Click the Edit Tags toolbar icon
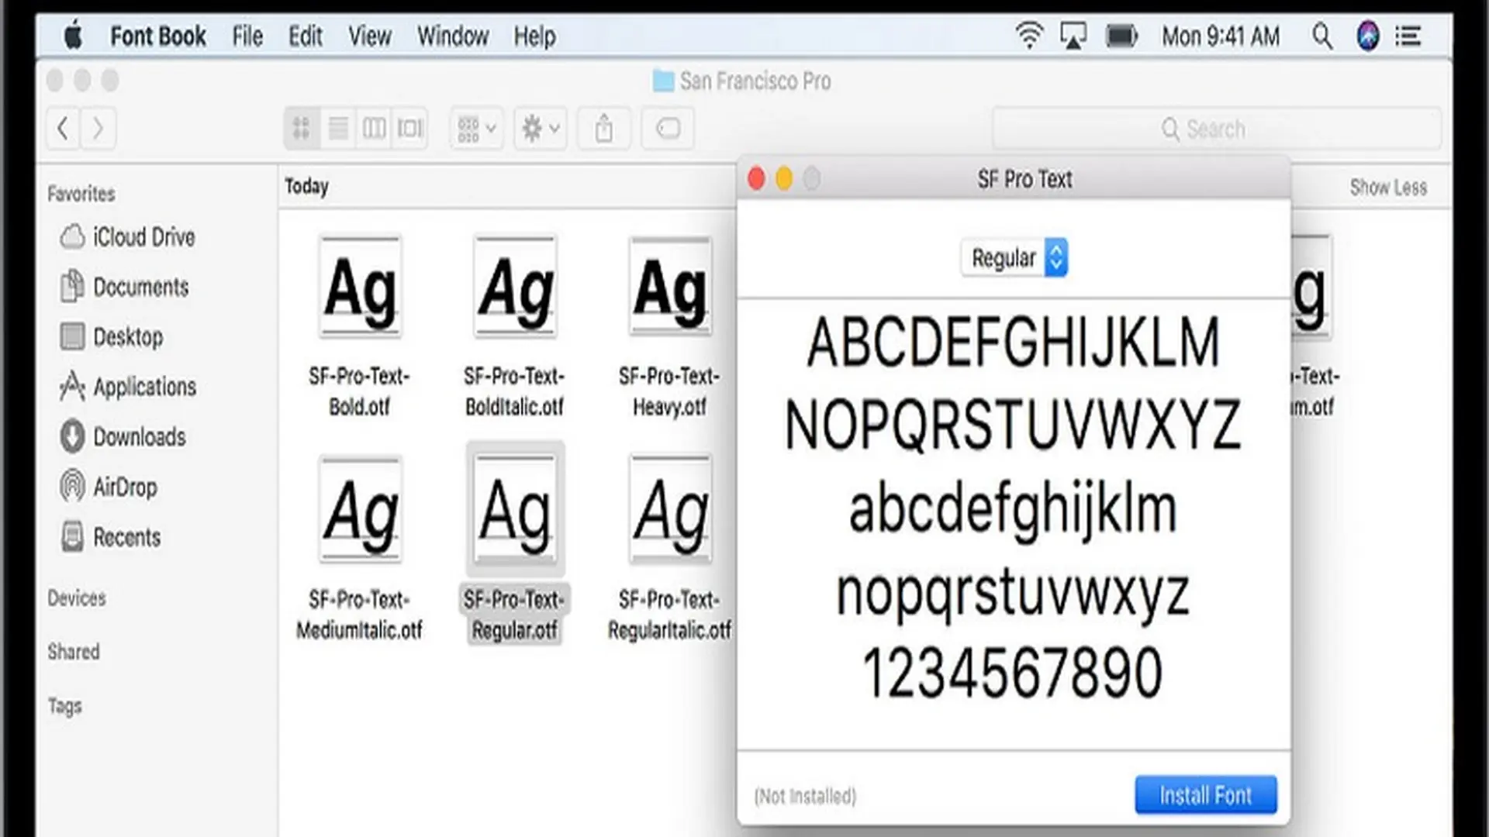 click(668, 128)
